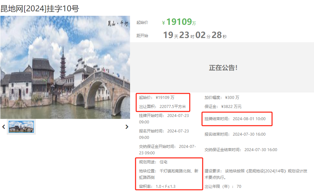Click the green ¥19109万 starting price
The height and width of the screenshot is (193, 314).
click(x=179, y=22)
